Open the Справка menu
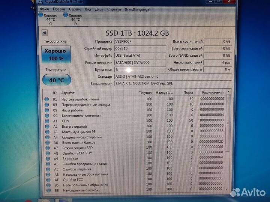Image resolution: width=270 pixels, height=202 pixels. [x=114, y=9]
